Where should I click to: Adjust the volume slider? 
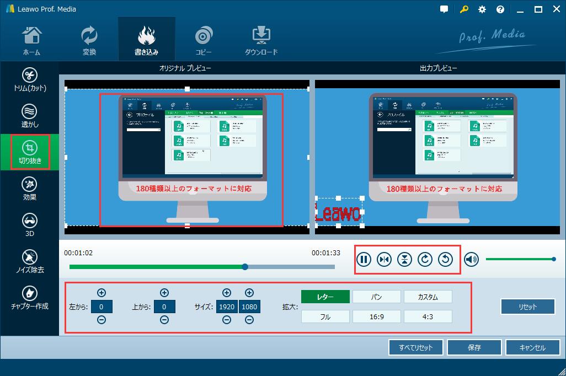[x=520, y=259]
